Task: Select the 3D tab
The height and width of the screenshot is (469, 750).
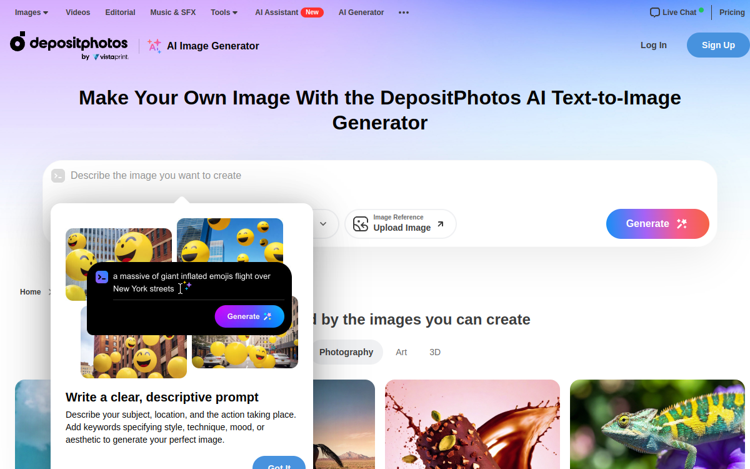Action: click(x=435, y=352)
